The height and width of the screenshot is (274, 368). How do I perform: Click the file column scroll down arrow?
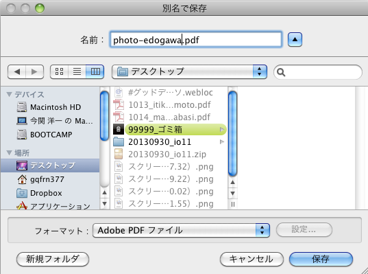tap(232, 194)
